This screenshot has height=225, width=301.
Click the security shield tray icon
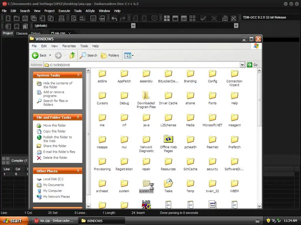tap(268, 221)
